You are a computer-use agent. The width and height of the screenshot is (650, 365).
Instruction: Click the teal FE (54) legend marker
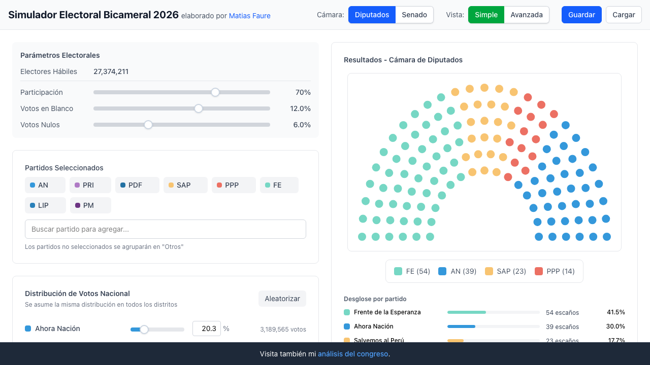[399, 271]
